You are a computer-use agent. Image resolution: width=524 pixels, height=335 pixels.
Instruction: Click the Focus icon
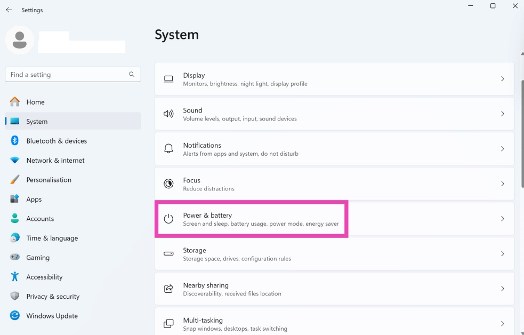click(x=168, y=184)
